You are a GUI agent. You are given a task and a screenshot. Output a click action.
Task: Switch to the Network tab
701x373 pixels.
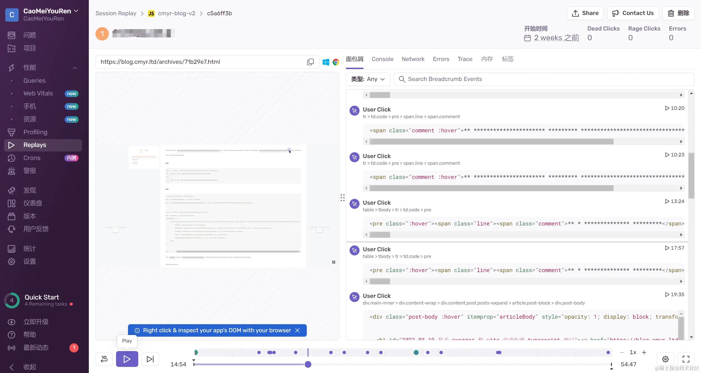pyautogui.click(x=413, y=59)
